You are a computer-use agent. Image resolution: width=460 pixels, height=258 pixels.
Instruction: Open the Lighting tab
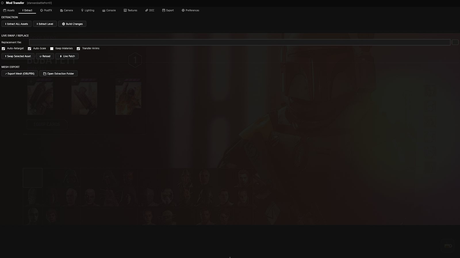[88, 10]
